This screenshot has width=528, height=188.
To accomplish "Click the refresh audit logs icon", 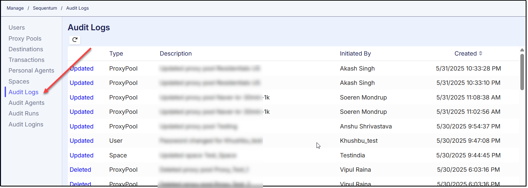I will (x=75, y=40).
